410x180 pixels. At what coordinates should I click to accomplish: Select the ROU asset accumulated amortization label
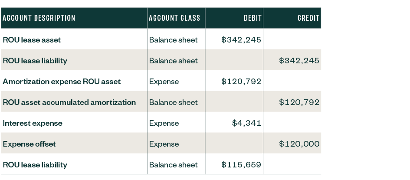[x=69, y=102]
